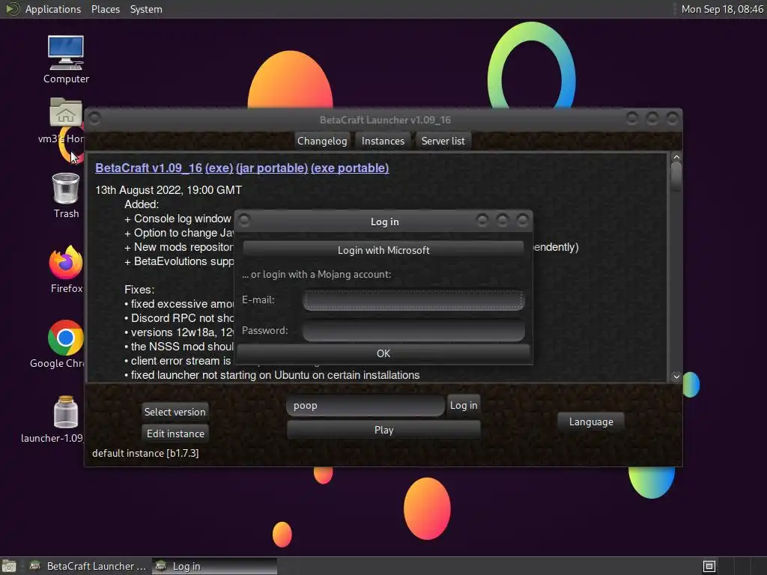This screenshot has width=767, height=575.
Task: Click the Log in button beside the username field
Action: coord(464,405)
